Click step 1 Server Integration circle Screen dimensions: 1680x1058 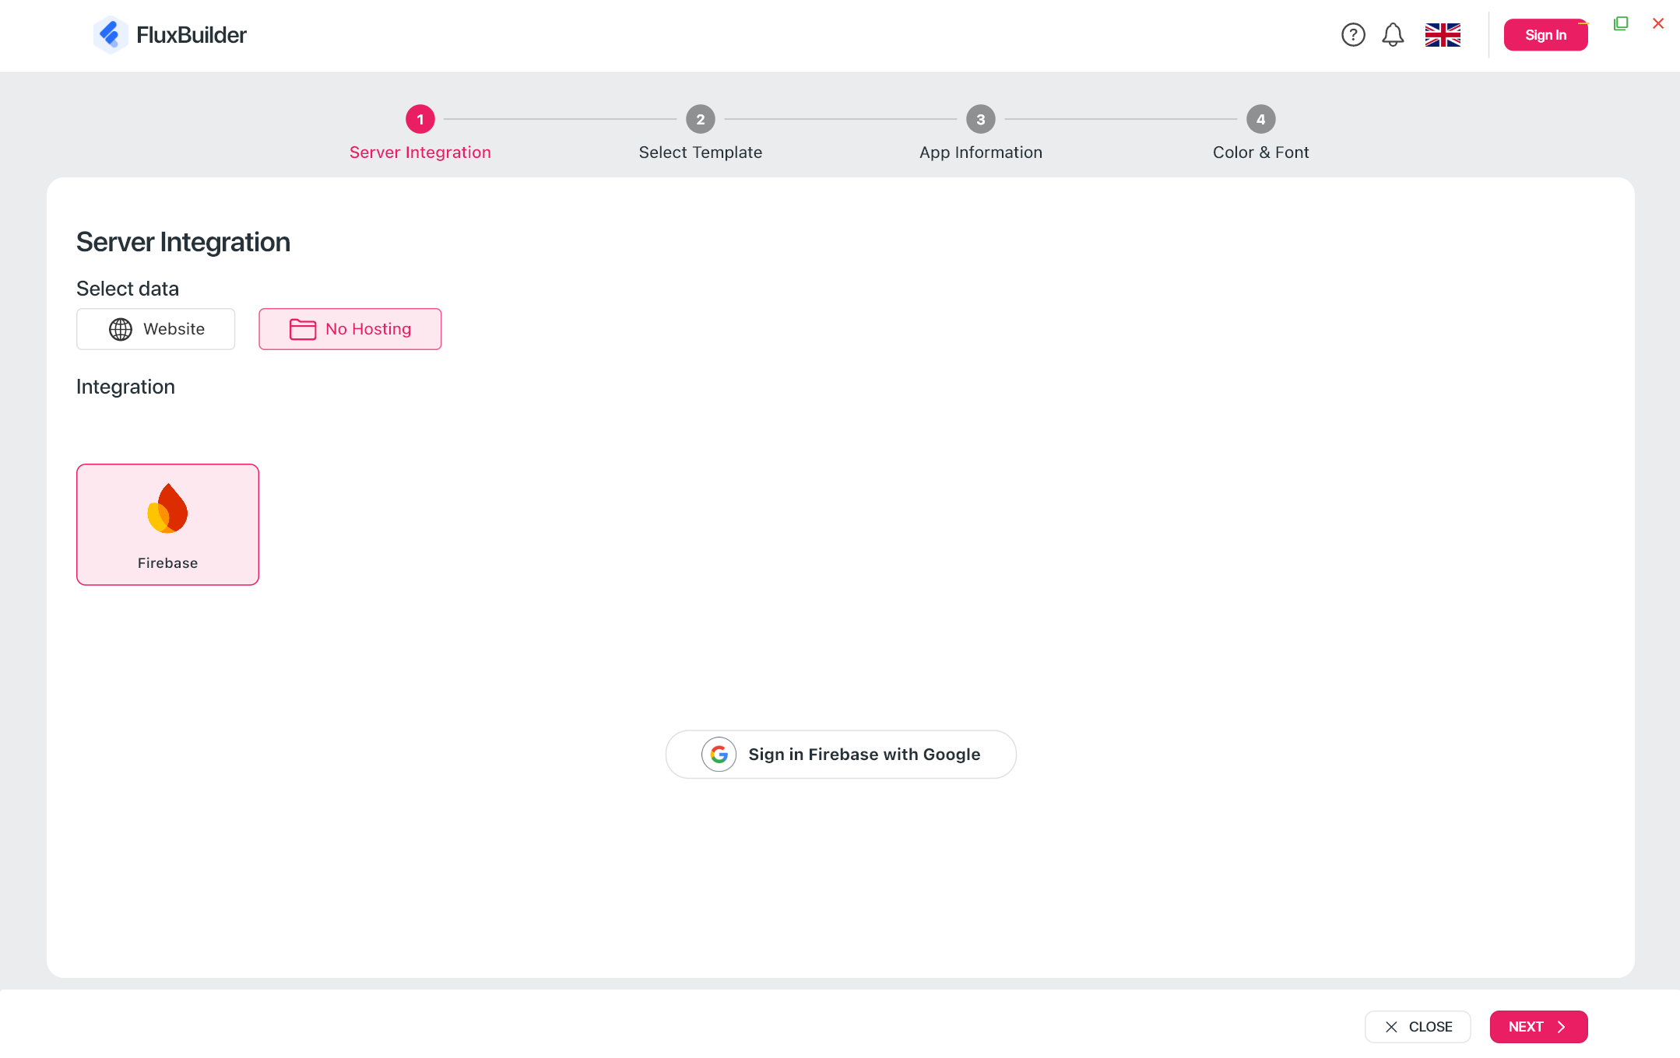(x=420, y=120)
